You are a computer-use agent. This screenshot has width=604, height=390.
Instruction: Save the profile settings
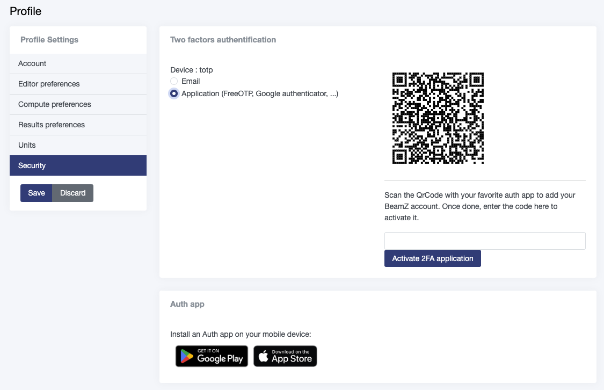pyautogui.click(x=36, y=193)
